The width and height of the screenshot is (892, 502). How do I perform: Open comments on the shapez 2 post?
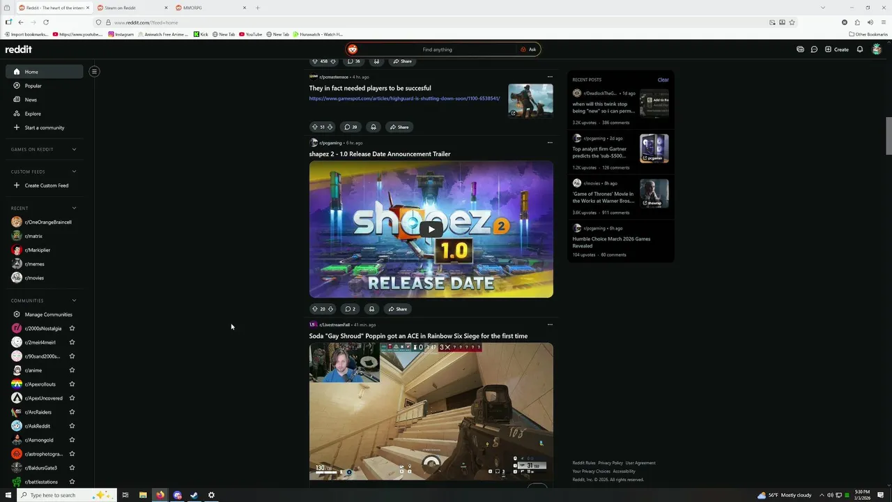(350, 309)
